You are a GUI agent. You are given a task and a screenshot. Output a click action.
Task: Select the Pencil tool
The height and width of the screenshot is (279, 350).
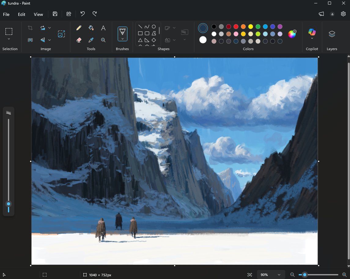79,28
